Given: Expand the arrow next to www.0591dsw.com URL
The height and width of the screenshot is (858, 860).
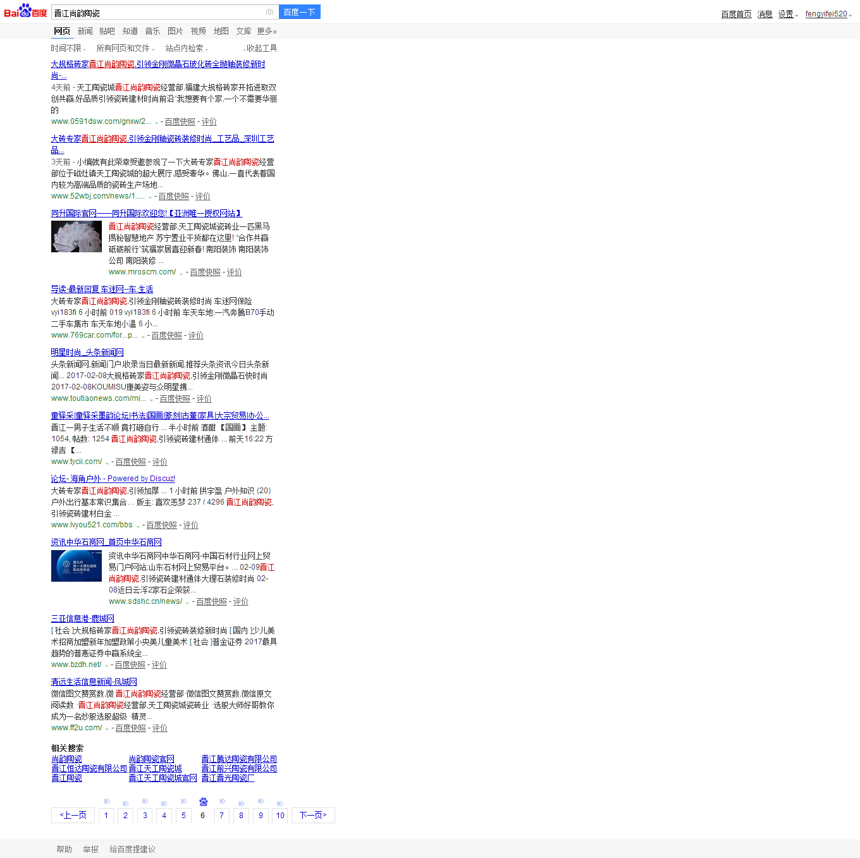Looking at the screenshot, I should (156, 123).
